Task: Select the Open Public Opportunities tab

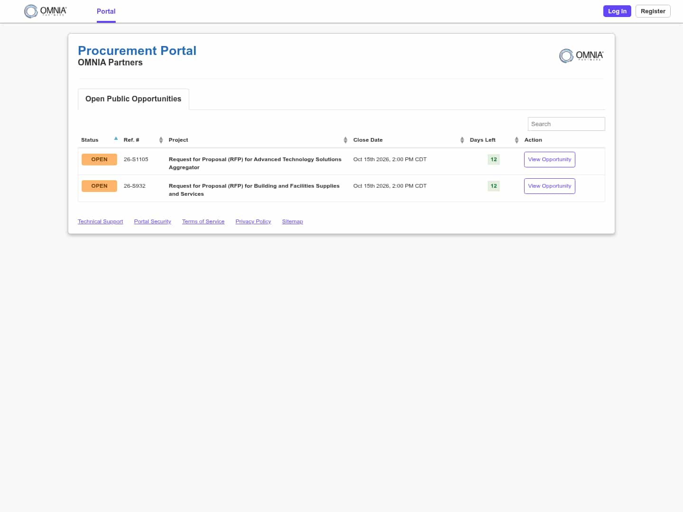Action: [133, 99]
